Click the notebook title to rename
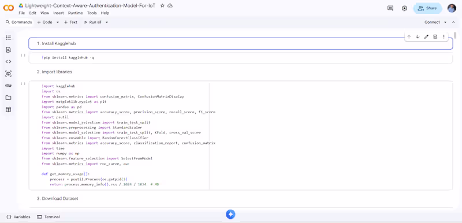The width and height of the screenshot is (462, 223). click(90, 6)
